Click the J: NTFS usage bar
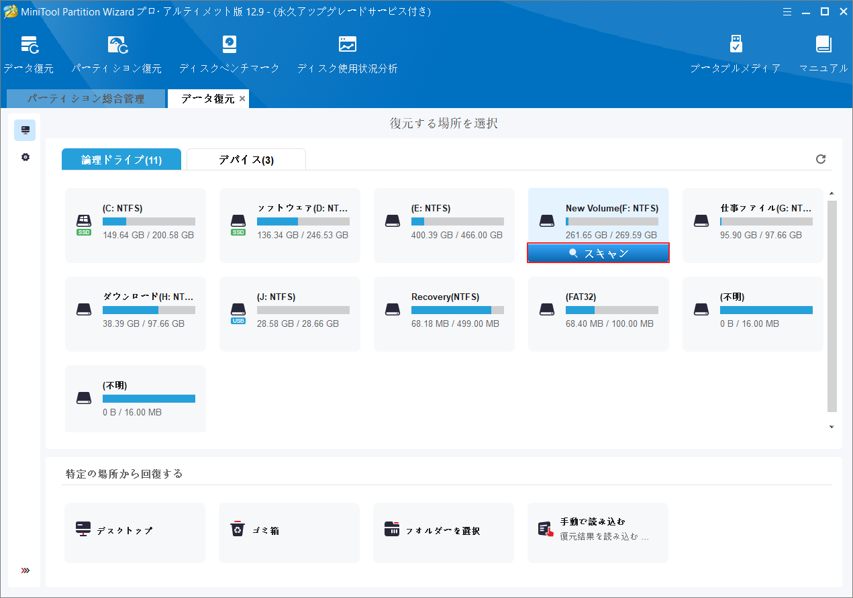Image resolution: width=853 pixels, height=598 pixels. click(303, 310)
